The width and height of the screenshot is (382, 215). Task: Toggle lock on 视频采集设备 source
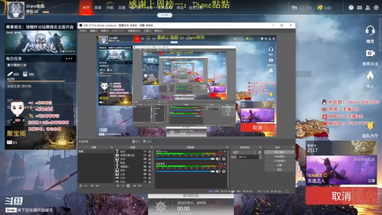(149, 155)
